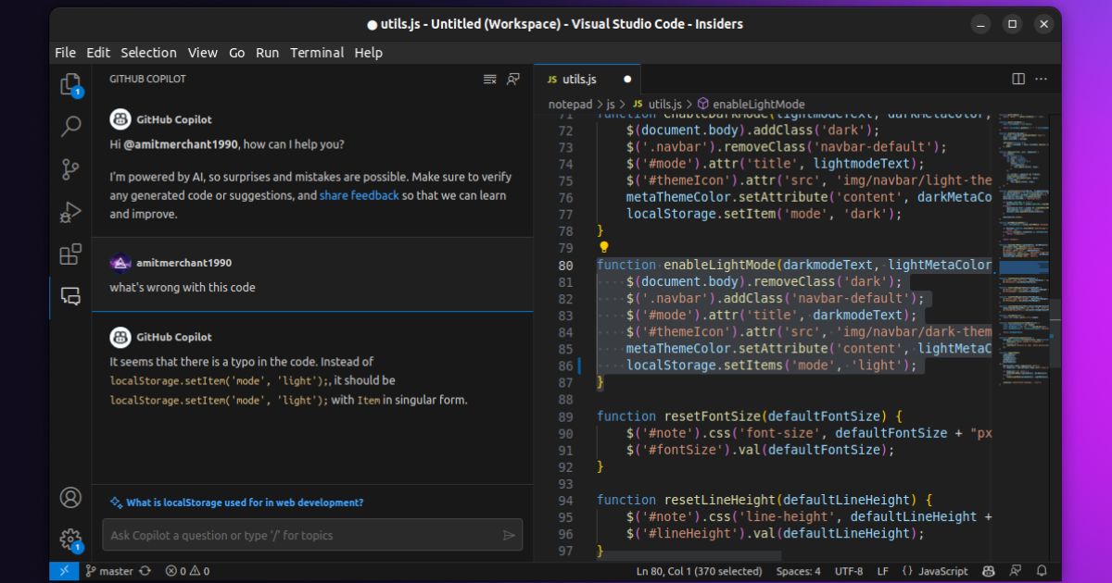1112x583 pixels.
Task: Expand the js folder breadcrumb
Action: pos(611,105)
